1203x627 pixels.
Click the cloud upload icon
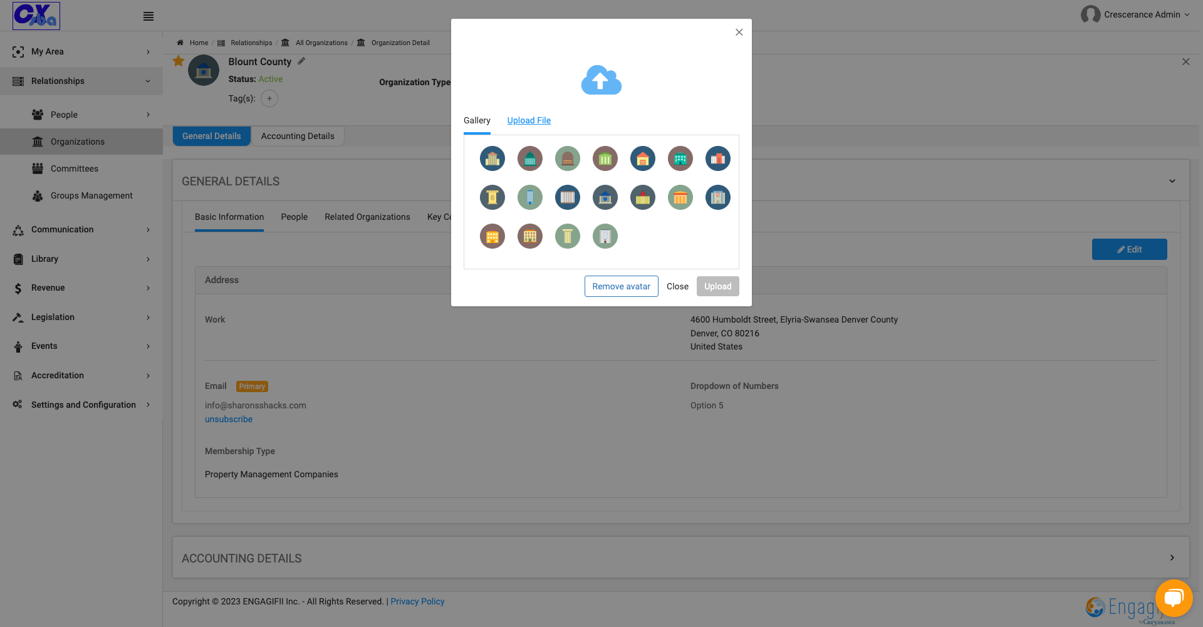[x=601, y=80]
